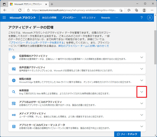Viewport: 157px width, 137px height.
Task: Click アプリとサービスのパフォーマンス データ heading
Action: 42,125
